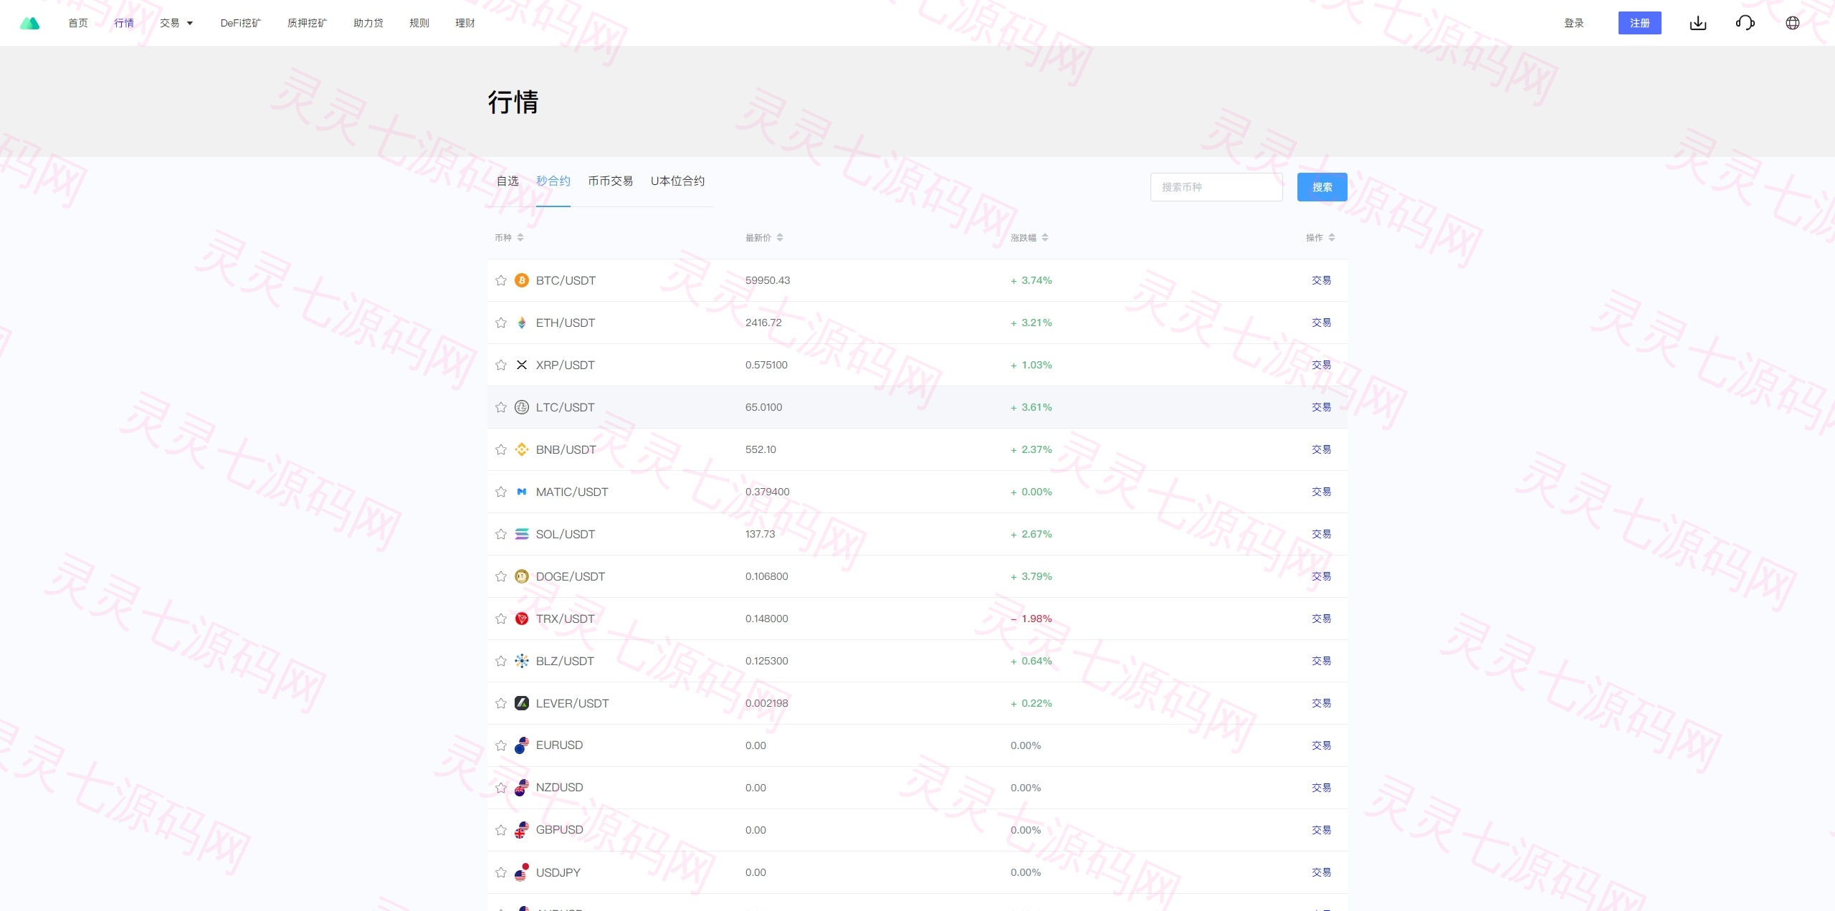The image size is (1835, 911).
Task: Click 交易 link in the LTC/USDT row
Action: (x=1321, y=407)
